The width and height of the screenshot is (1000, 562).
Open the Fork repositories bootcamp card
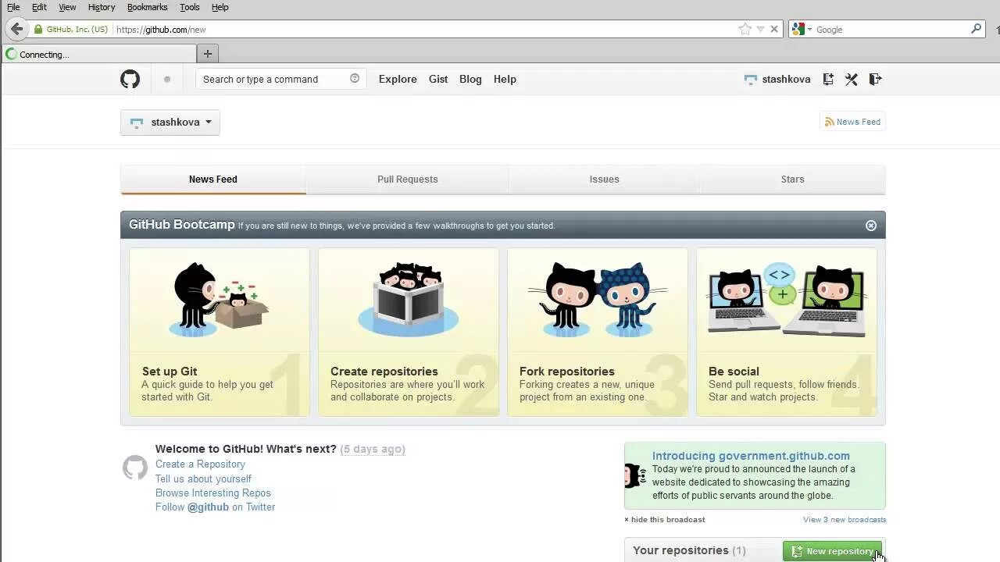click(598, 332)
